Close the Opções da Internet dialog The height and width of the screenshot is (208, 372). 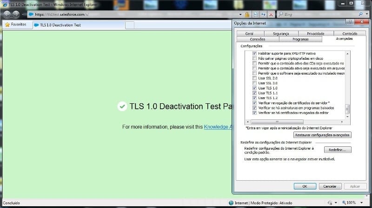[x=362, y=22]
